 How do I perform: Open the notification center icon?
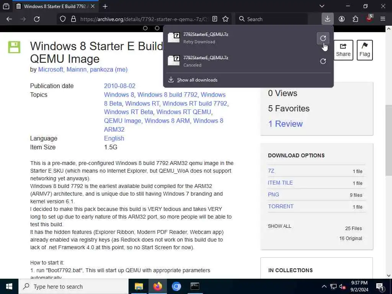coord(380,286)
